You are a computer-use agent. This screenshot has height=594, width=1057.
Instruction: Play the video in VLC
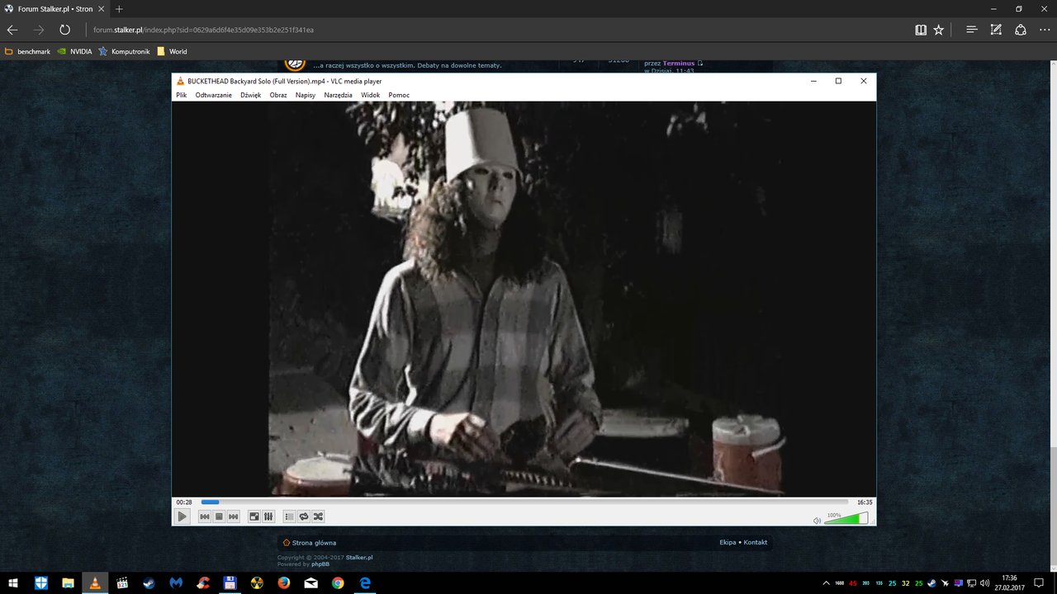(182, 516)
